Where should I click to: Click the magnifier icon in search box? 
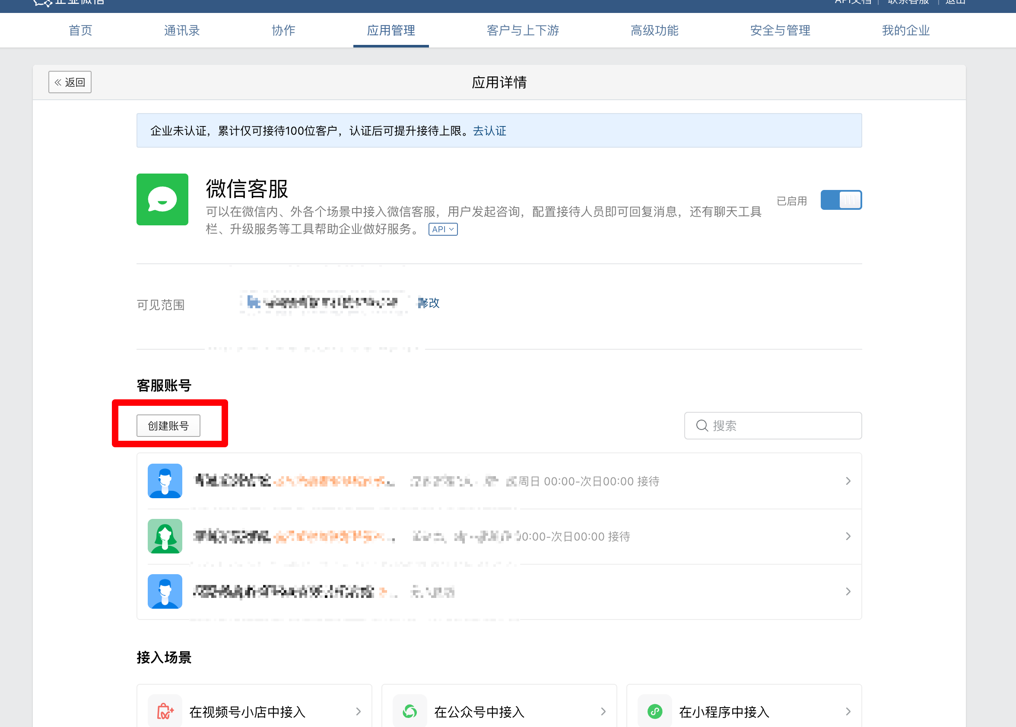point(702,426)
